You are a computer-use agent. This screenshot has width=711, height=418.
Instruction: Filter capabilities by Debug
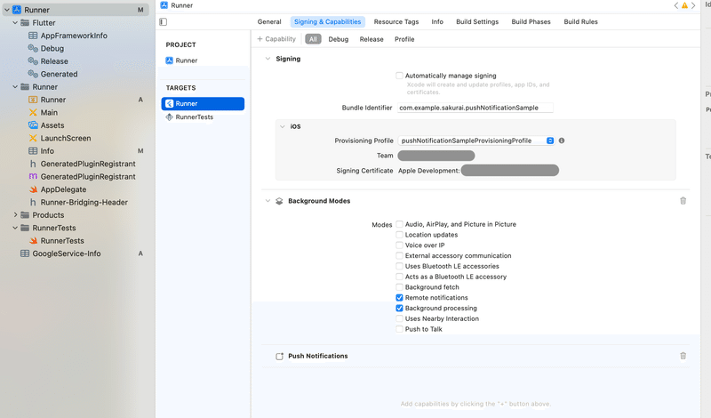coord(339,39)
